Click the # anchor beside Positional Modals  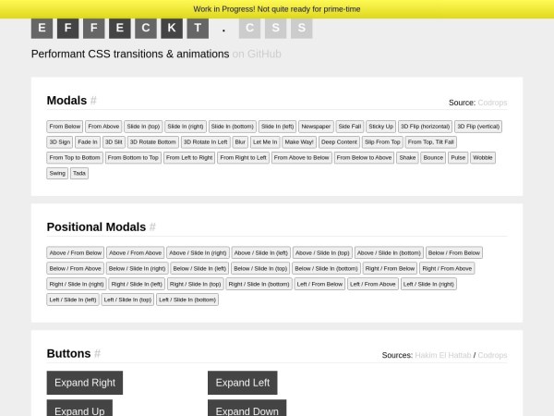(152, 226)
